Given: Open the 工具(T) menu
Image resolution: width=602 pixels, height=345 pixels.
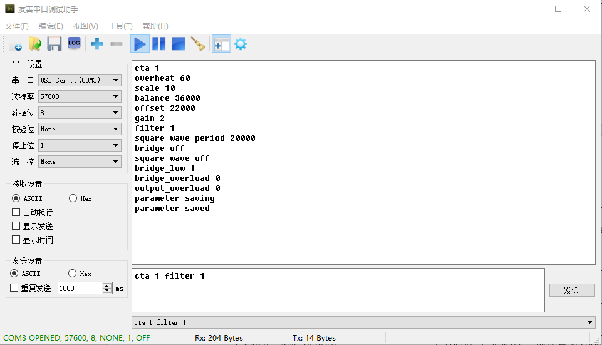Looking at the screenshot, I should point(120,26).
